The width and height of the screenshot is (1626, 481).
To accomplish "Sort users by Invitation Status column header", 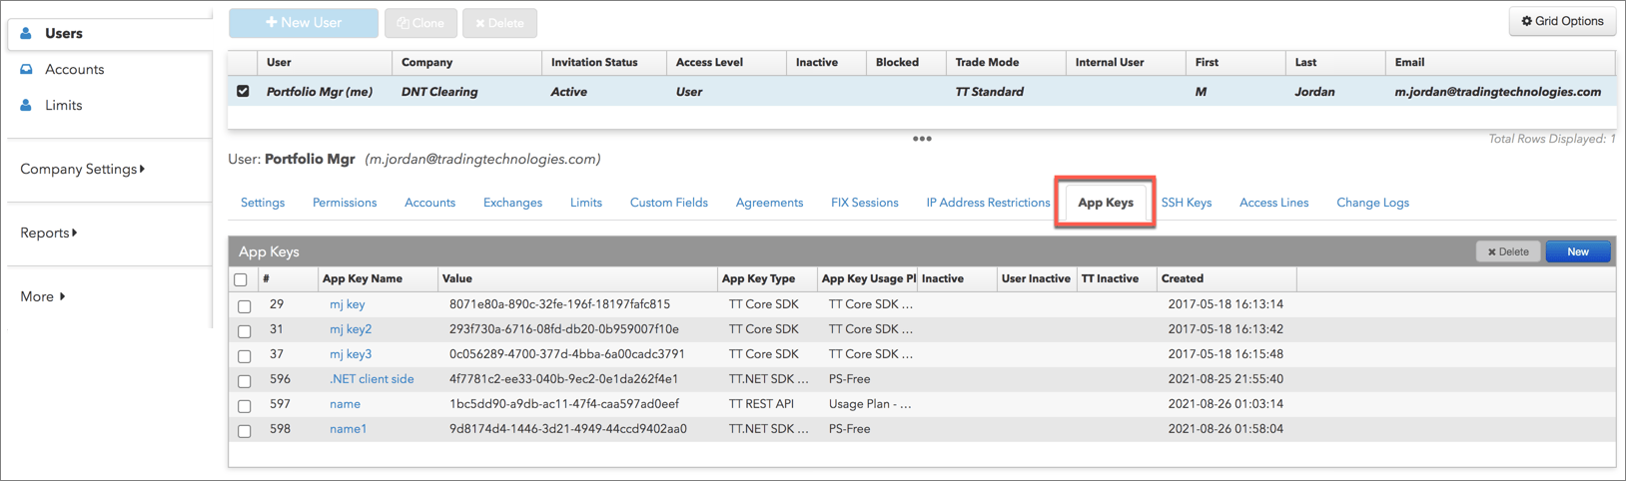I will 603,62.
